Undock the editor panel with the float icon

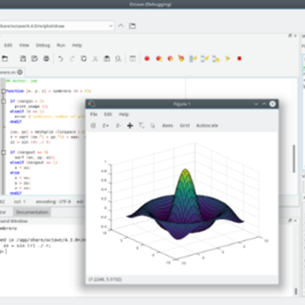point(290,36)
